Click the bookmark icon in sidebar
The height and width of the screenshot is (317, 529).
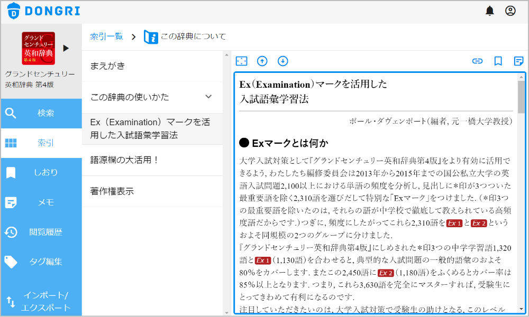click(x=11, y=172)
